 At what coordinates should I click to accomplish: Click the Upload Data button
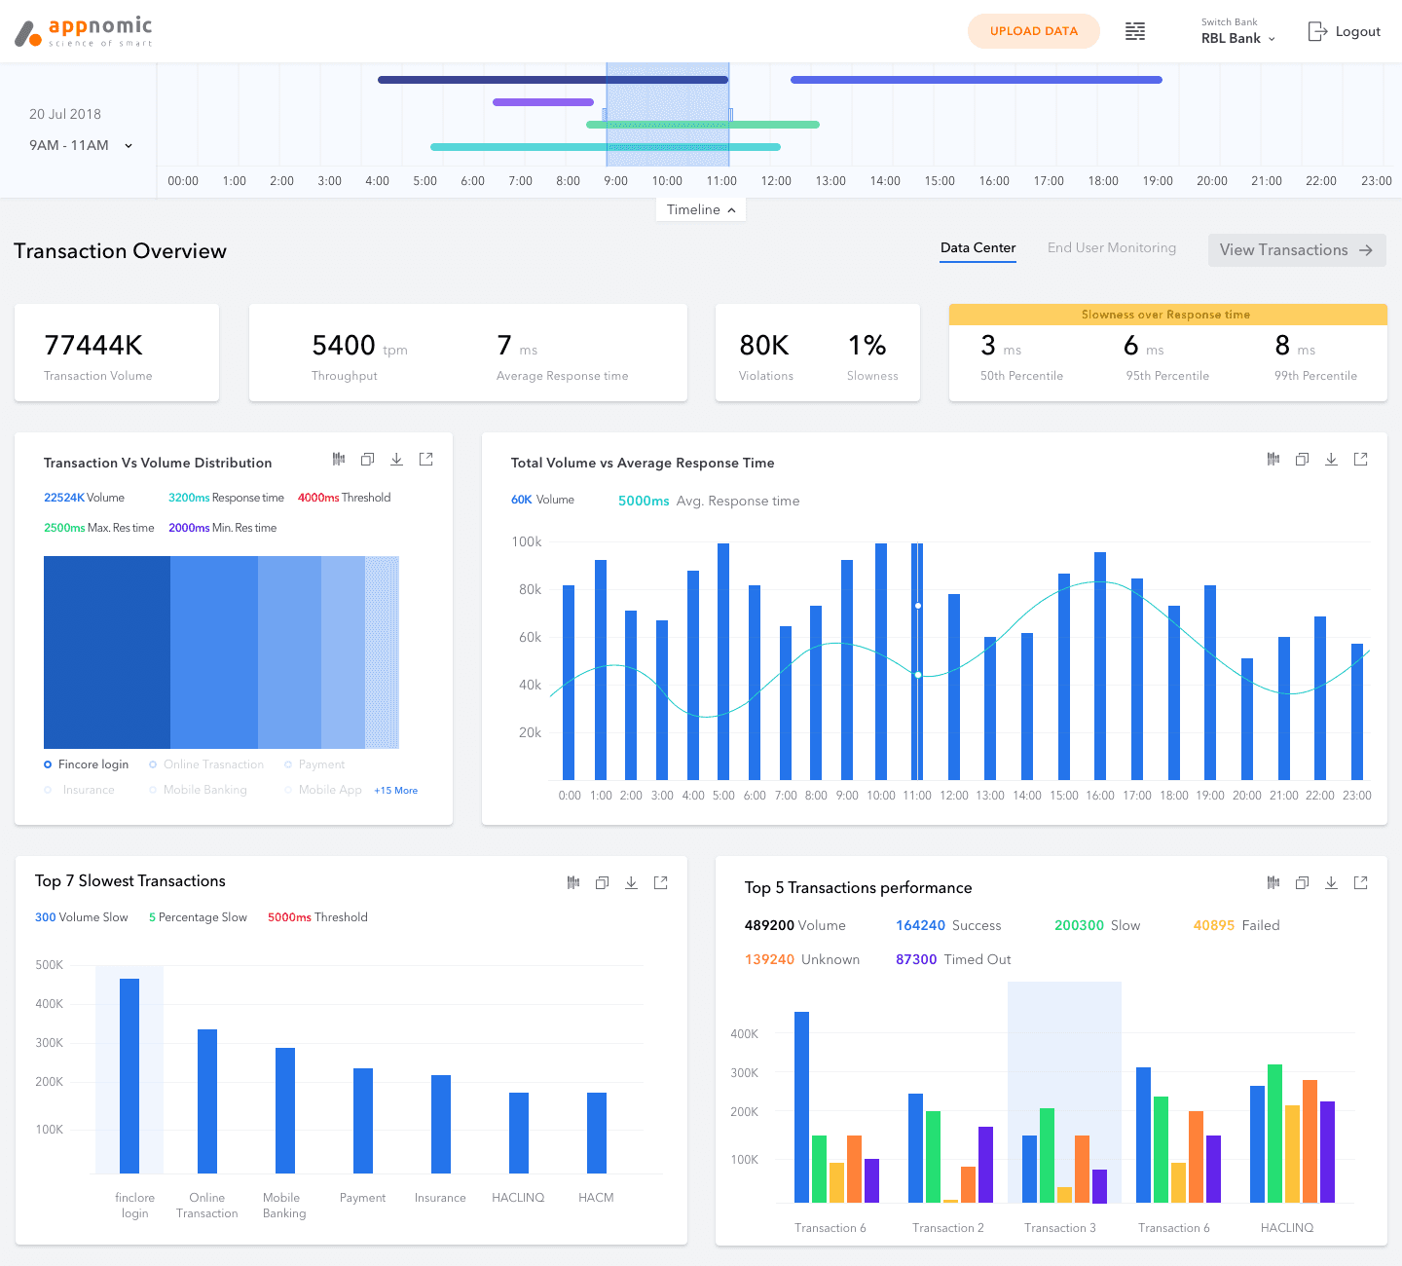[x=1034, y=31]
